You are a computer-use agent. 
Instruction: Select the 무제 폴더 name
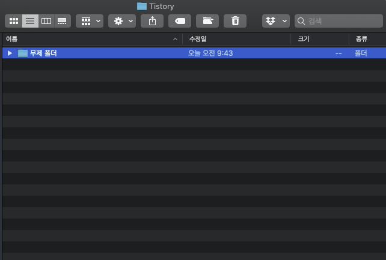click(43, 53)
